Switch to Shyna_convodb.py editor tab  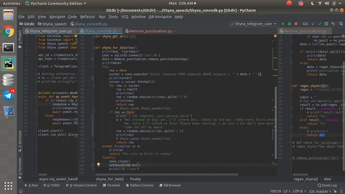100,31
